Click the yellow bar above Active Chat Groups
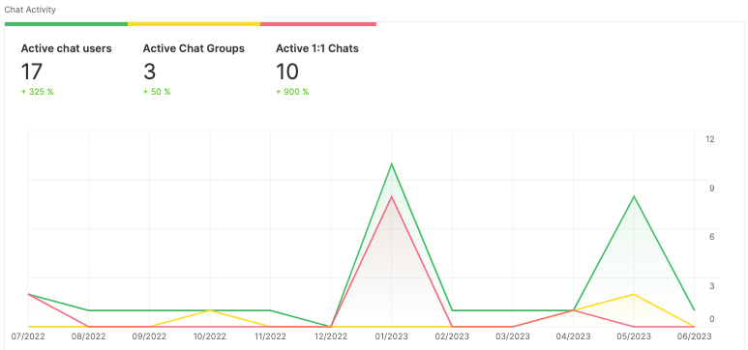The width and height of the screenshot is (748, 350). (194, 24)
